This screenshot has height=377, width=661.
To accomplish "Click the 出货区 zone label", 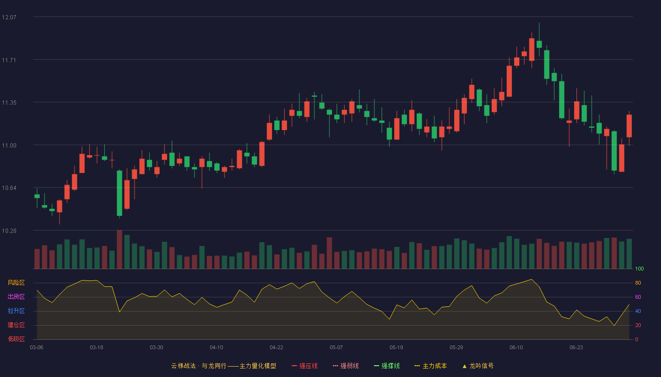I will click(16, 297).
